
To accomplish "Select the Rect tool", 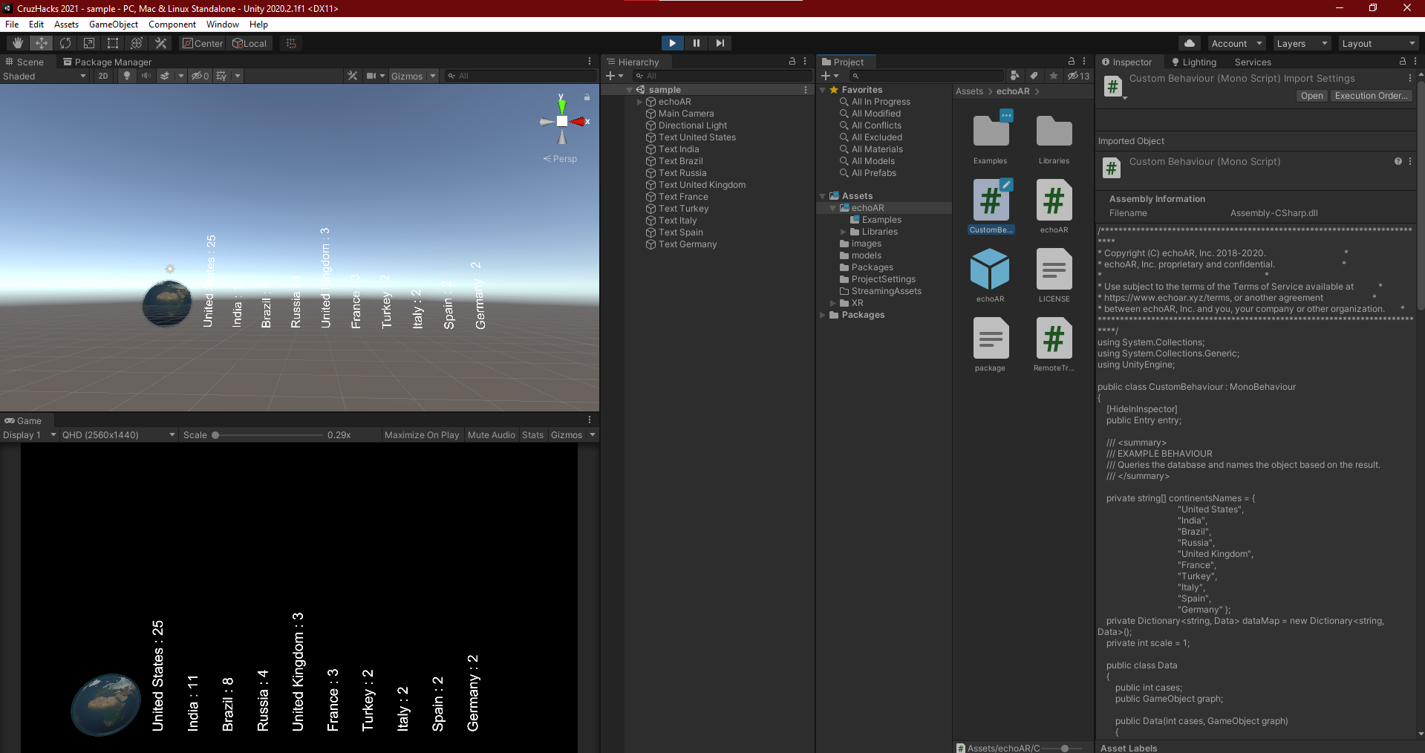I will (113, 43).
